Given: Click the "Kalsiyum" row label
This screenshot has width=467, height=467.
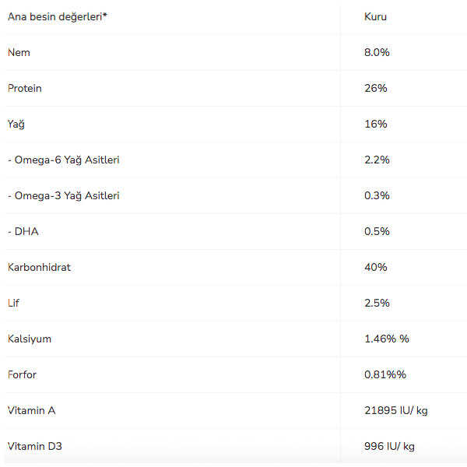Looking at the screenshot, I should click(x=30, y=339).
